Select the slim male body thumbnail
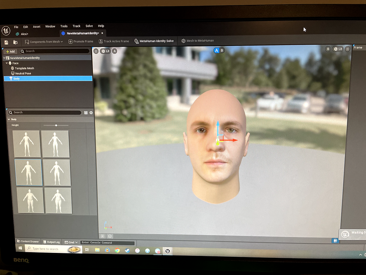 point(27,144)
